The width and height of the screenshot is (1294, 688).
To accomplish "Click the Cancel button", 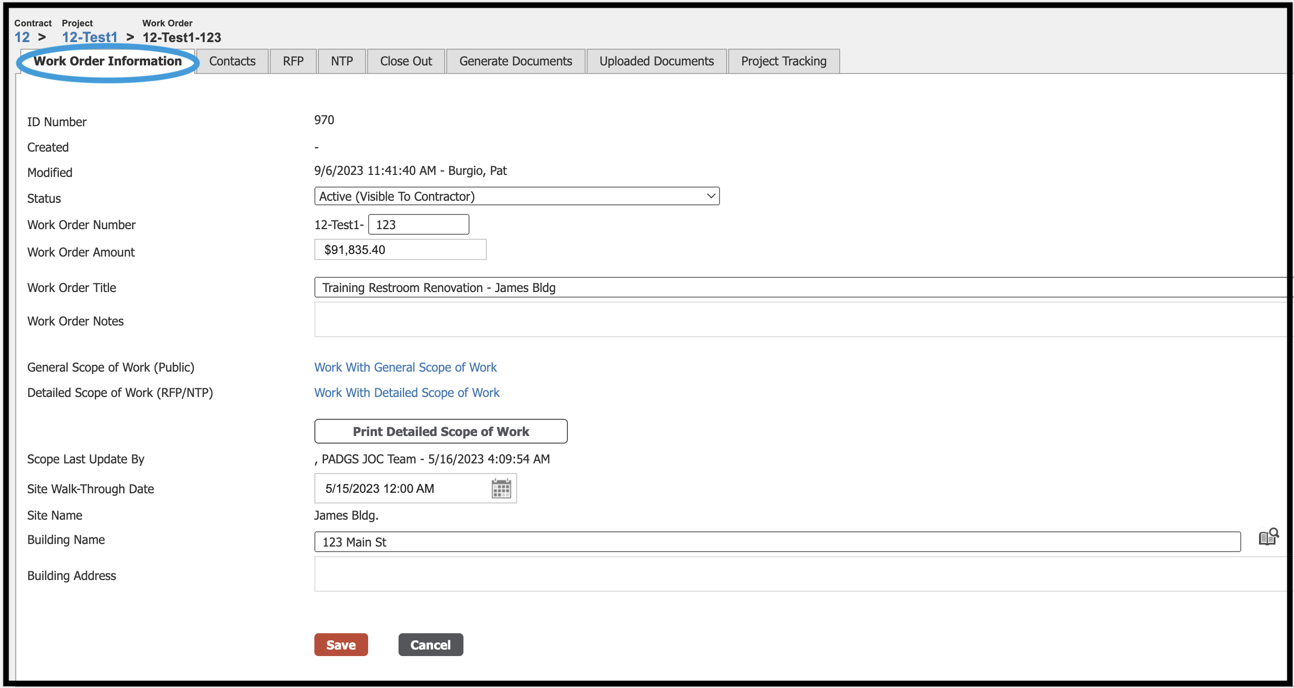I will pyautogui.click(x=430, y=645).
